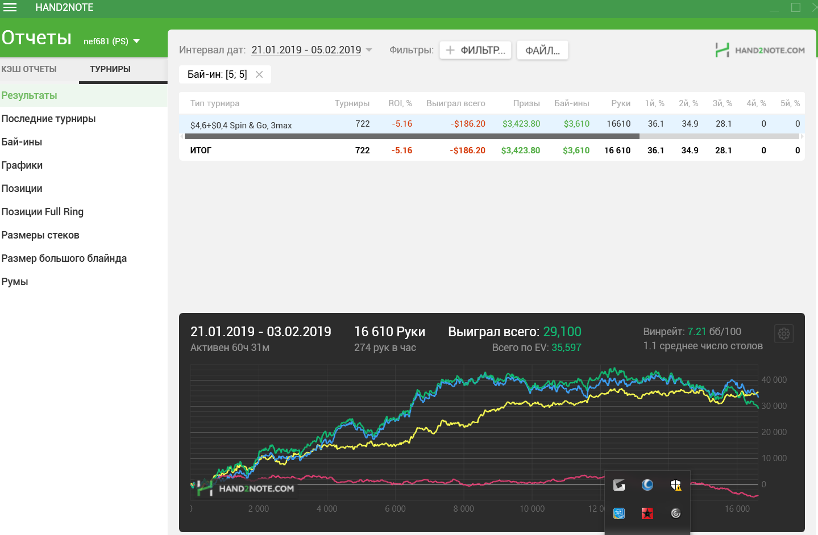
Task: Switch to the КЭШ ОТЧЕТЫ tab
Action: (x=29, y=69)
